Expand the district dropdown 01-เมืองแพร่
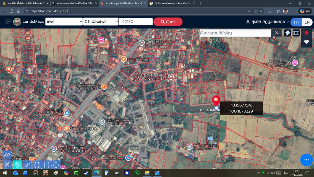 click(101, 22)
